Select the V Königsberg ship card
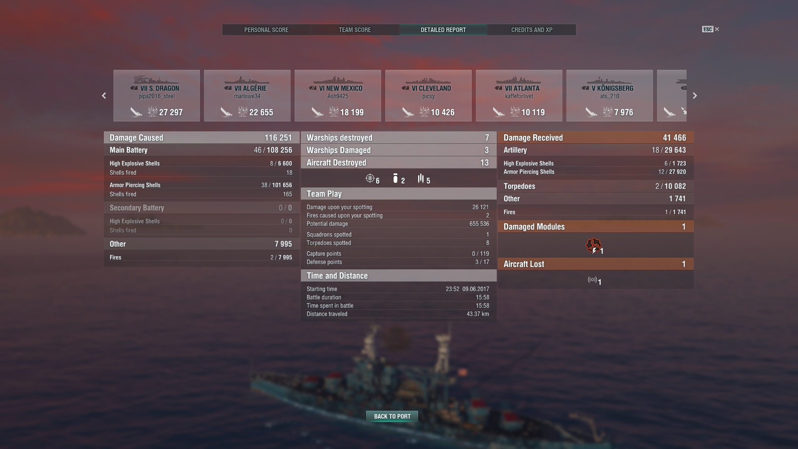The height and width of the screenshot is (449, 798). coord(610,96)
